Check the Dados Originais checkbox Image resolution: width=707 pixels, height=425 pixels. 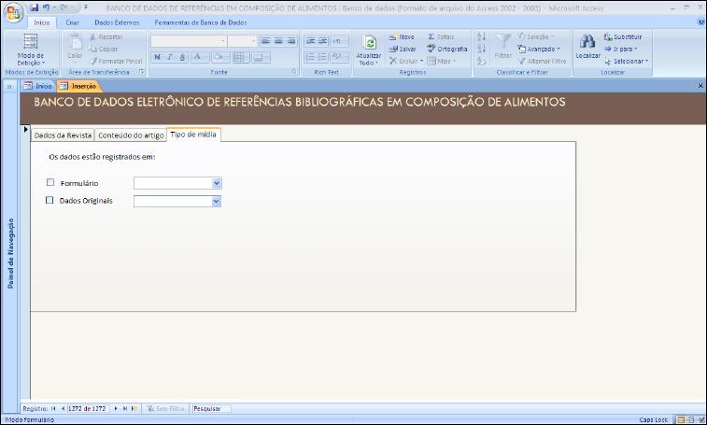coord(49,200)
